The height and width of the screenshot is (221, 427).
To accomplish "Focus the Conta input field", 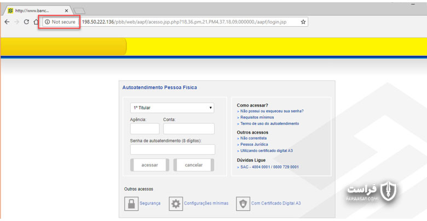I will pos(189,128).
